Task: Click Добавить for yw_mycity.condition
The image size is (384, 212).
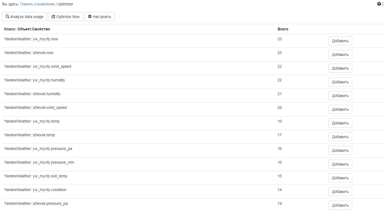Action: tap(340, 192)
